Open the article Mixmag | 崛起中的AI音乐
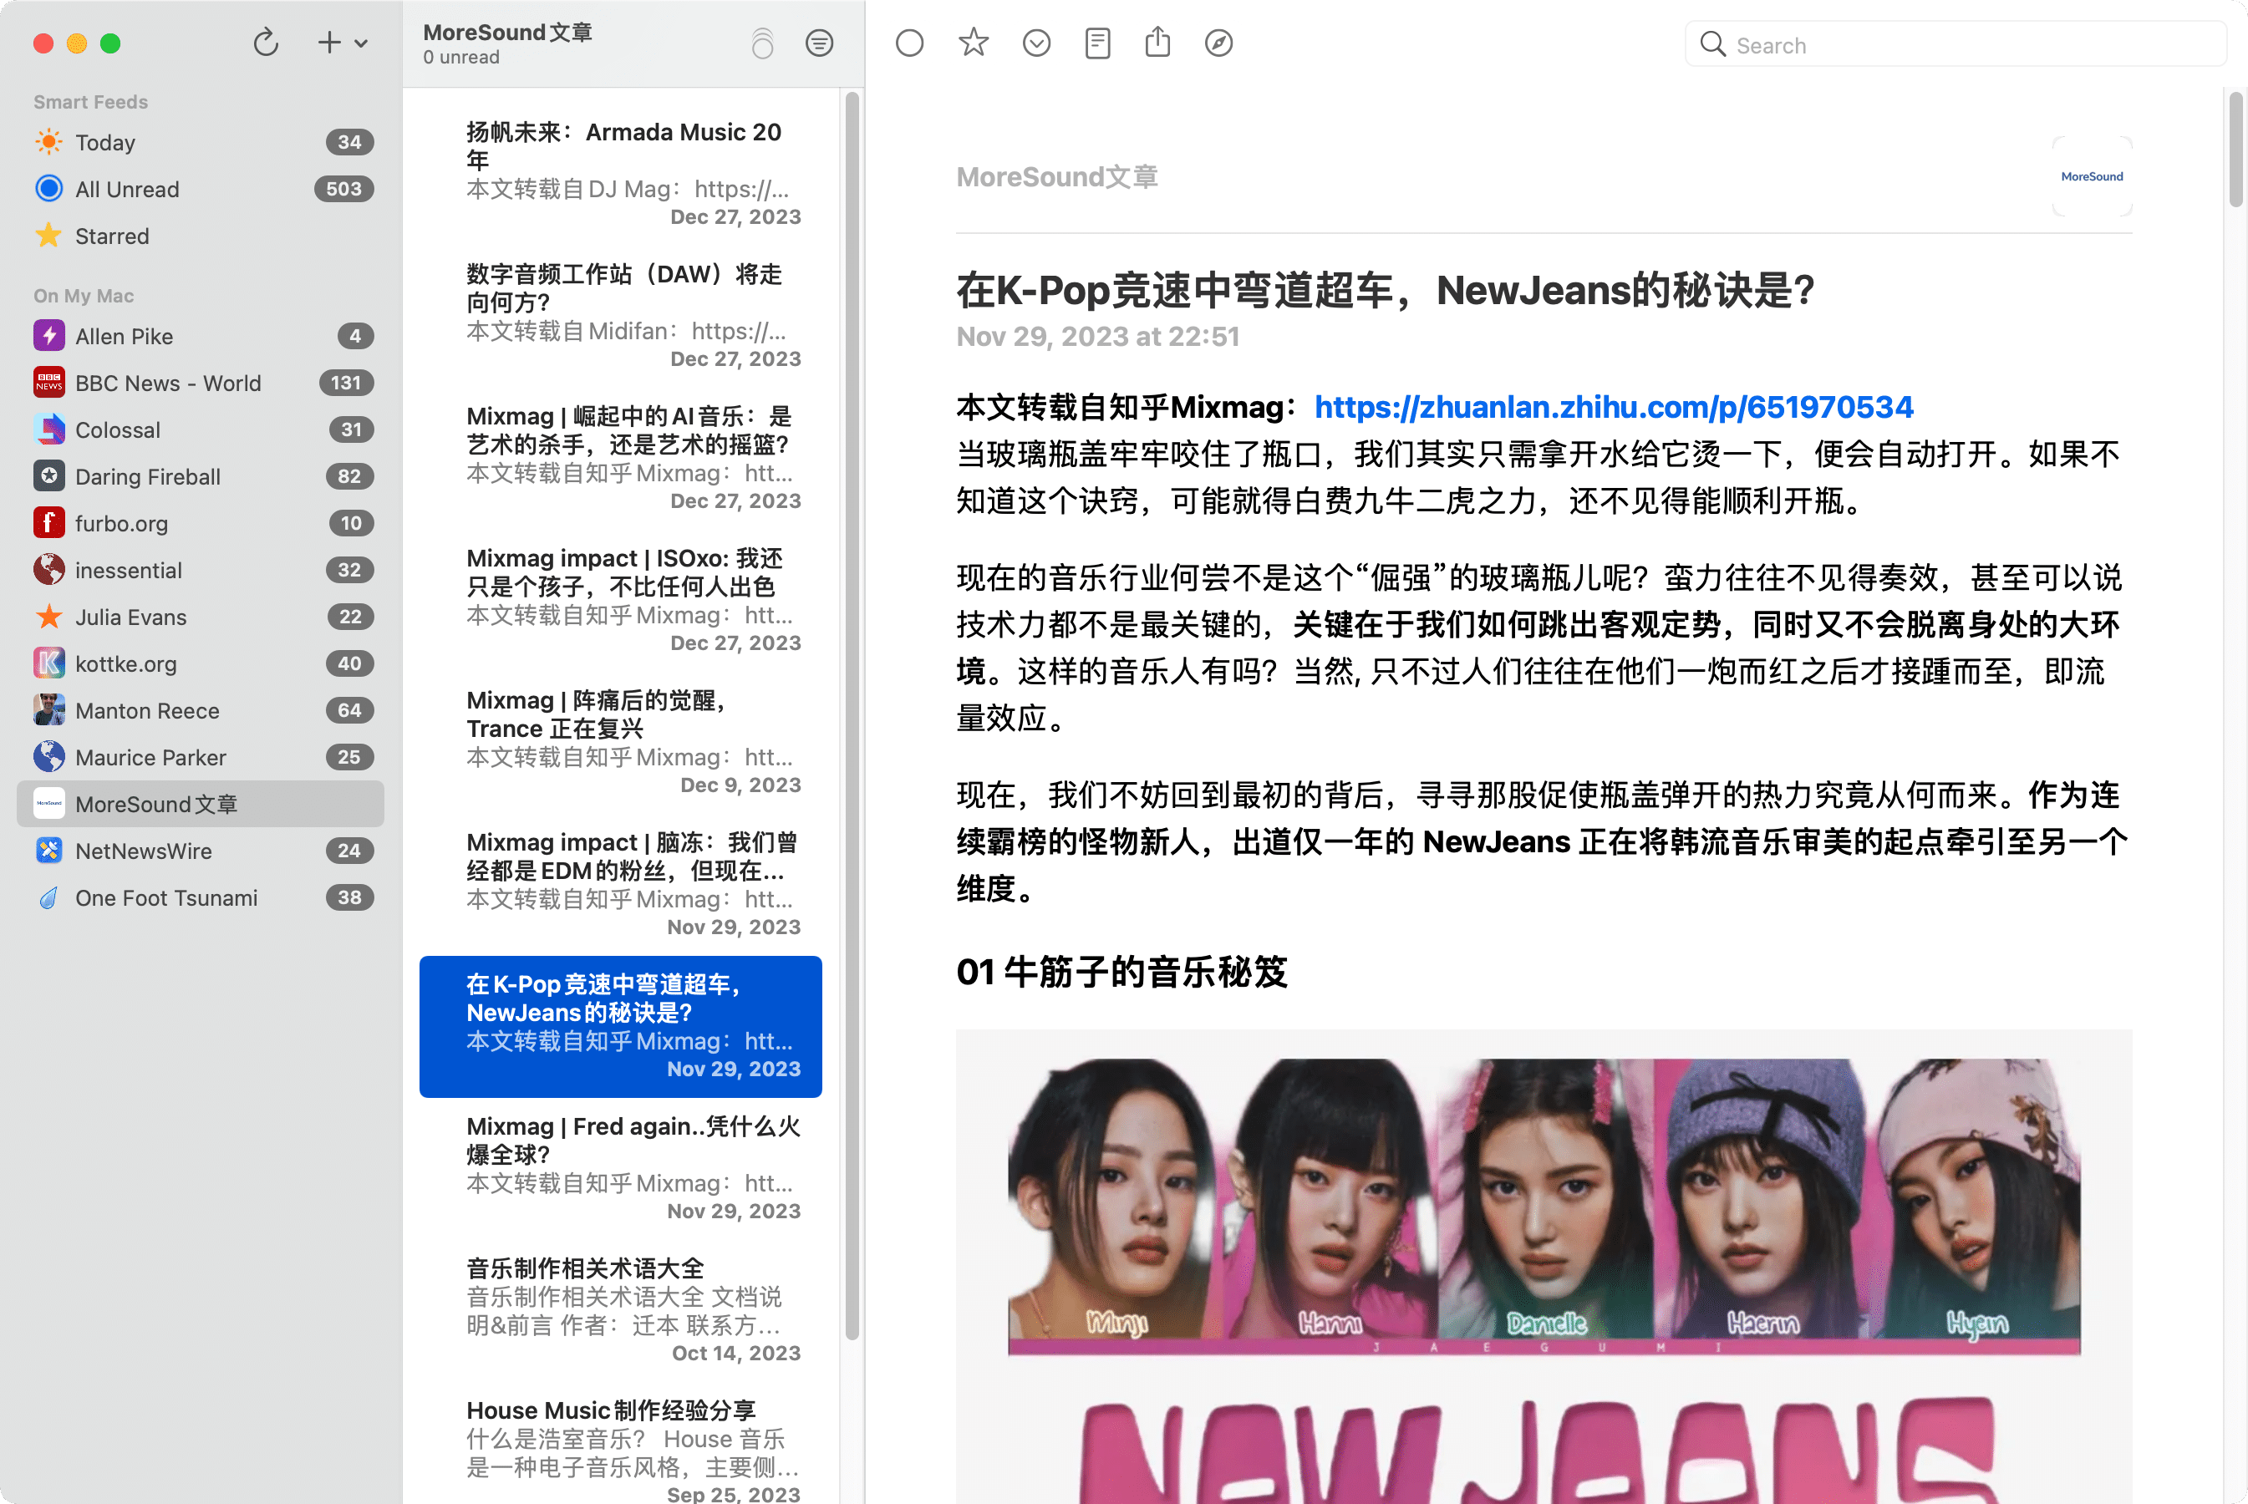This screenshot has height=1504, width=2248. (x=621, y=458)
